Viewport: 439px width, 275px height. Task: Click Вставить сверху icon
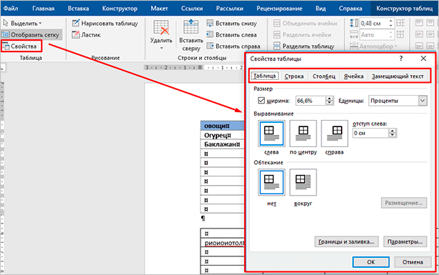click(191, 27)
